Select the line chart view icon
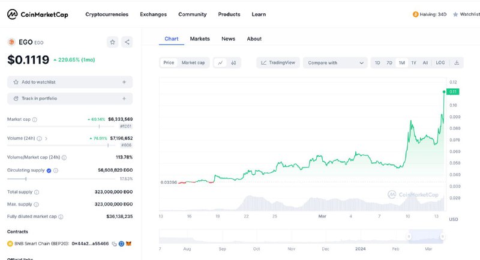The image size is (480, 260). click(x=220, y=63)
